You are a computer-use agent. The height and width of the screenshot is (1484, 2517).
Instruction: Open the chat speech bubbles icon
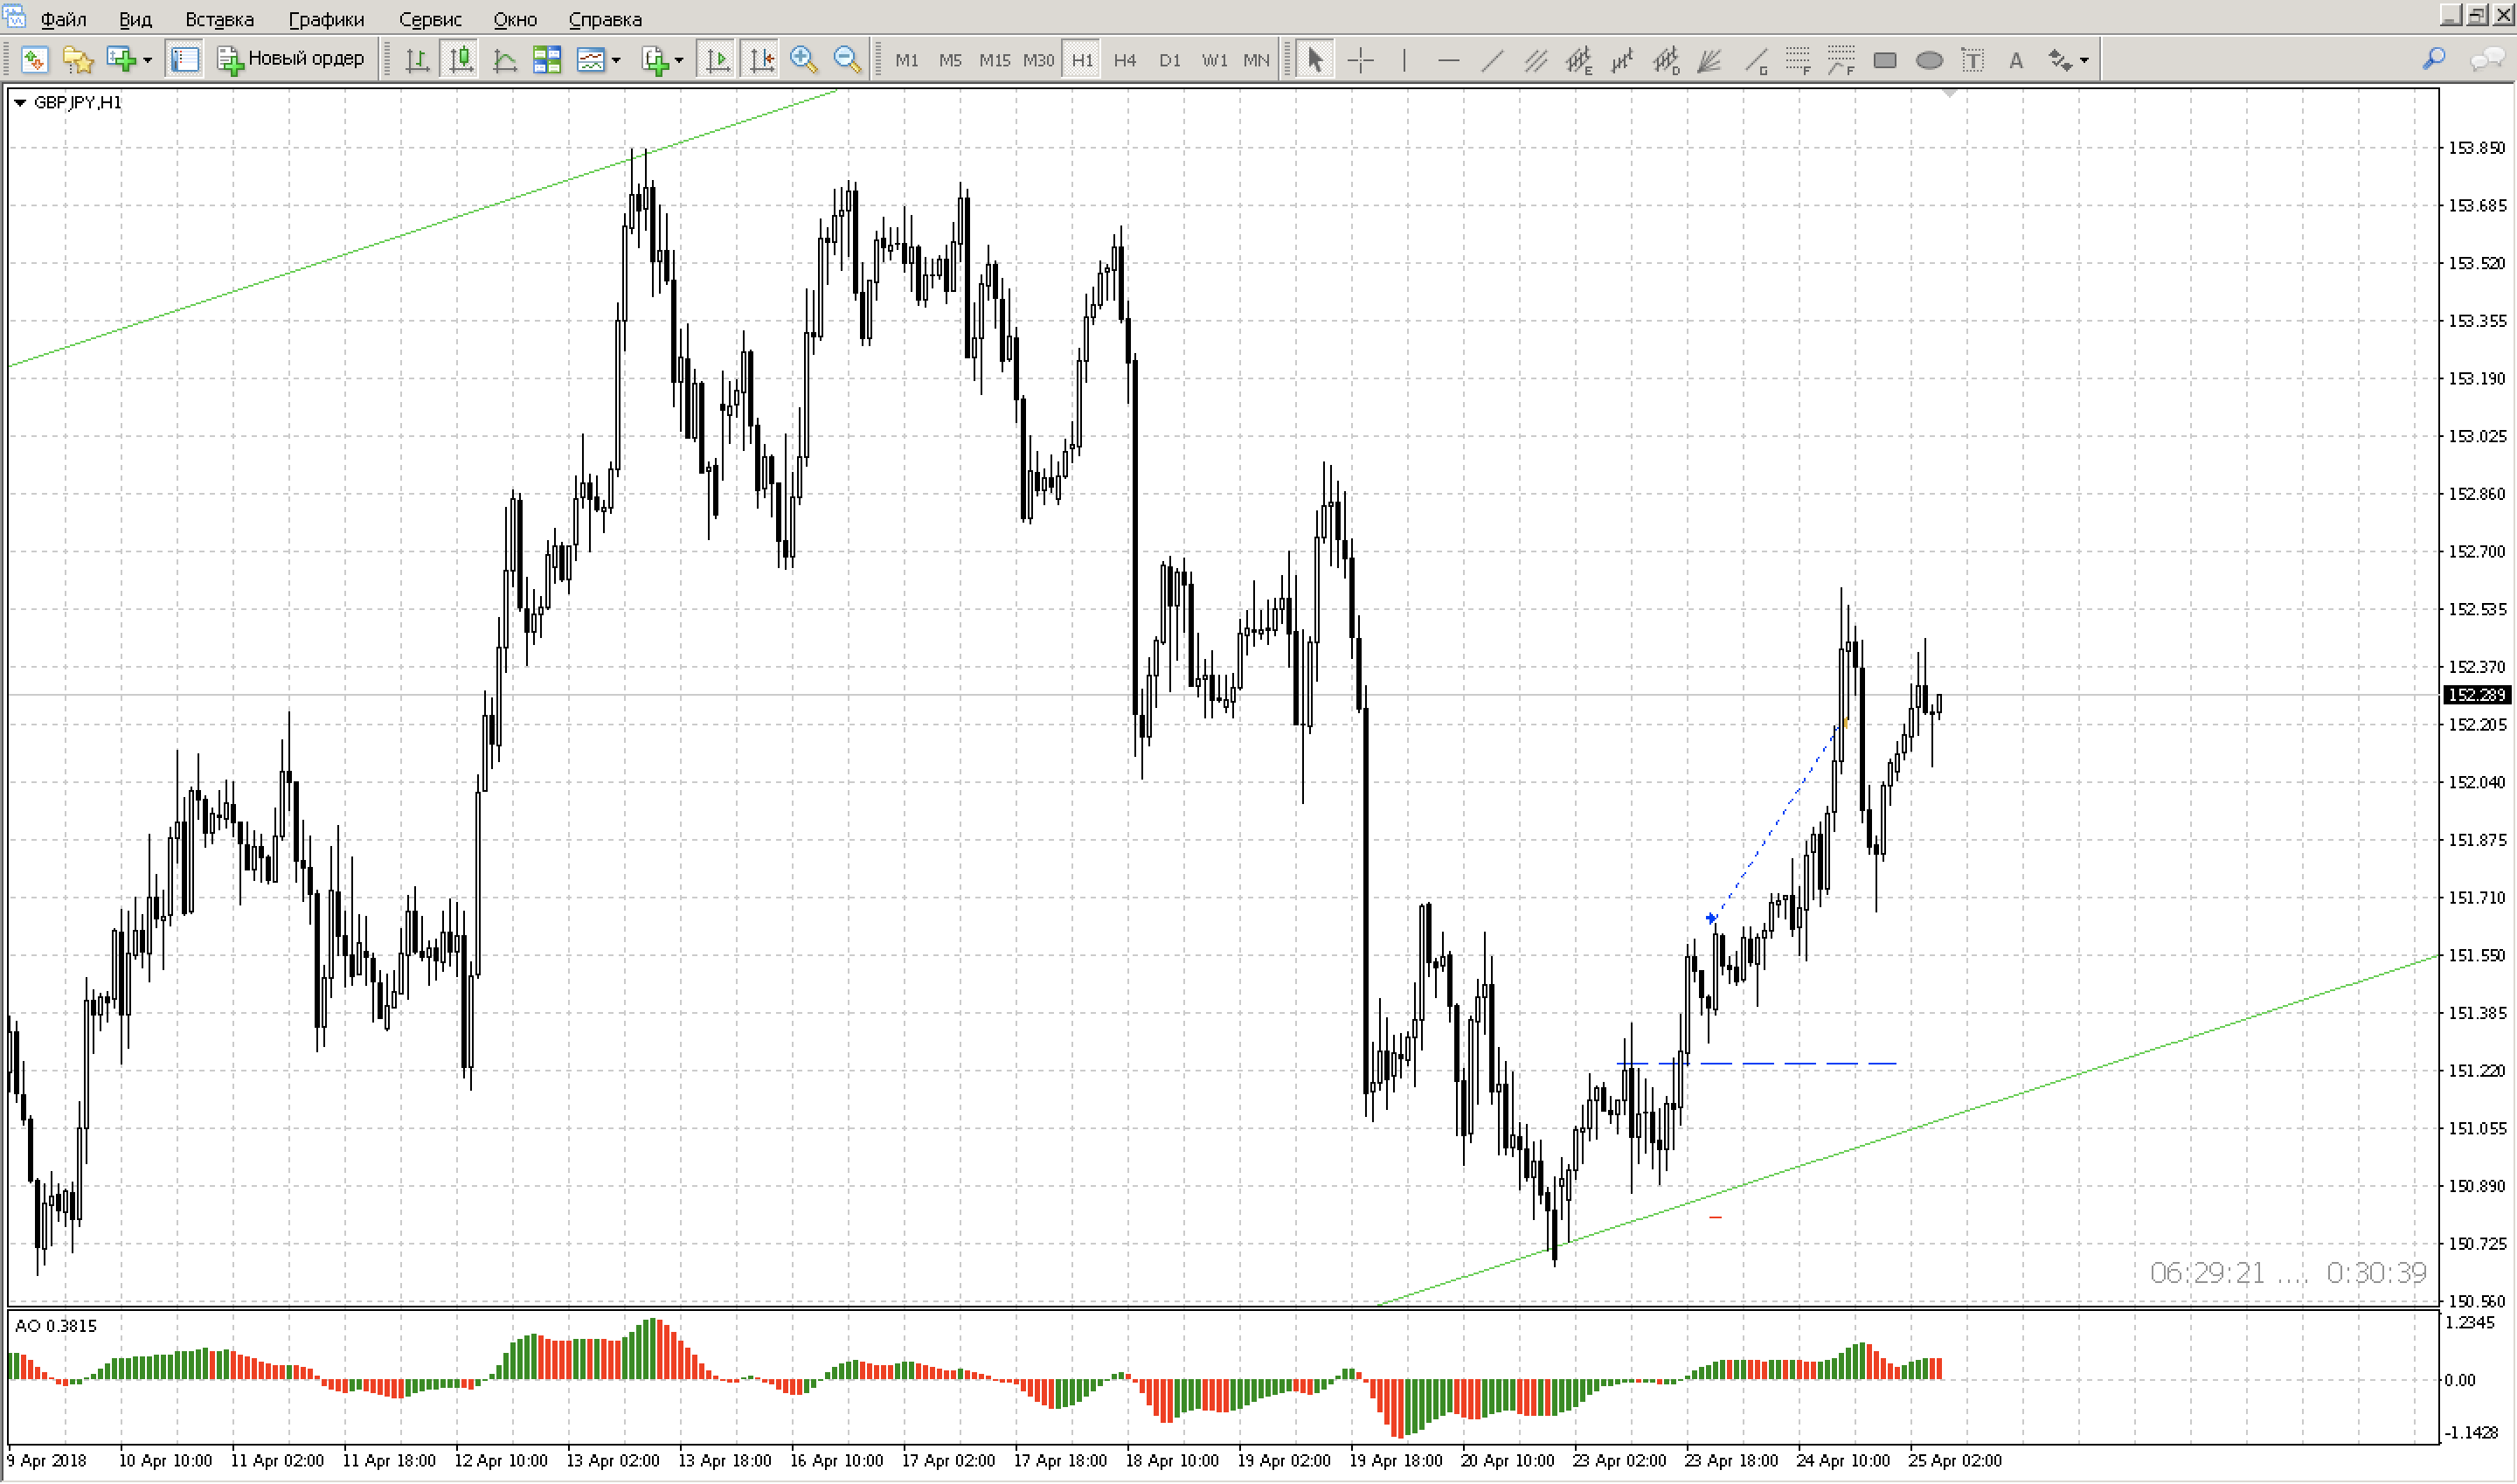[2486, 60]
